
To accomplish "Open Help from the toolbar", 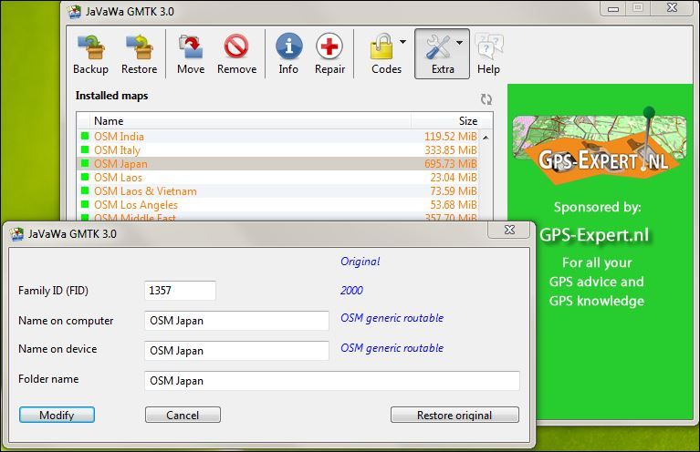I will [x=488, y=54].
